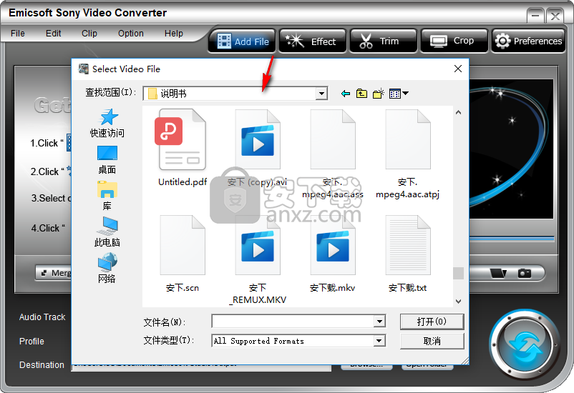
Task: Expand the file name combo box arrow
Action: pyautogui.click(x=379, y=322)
